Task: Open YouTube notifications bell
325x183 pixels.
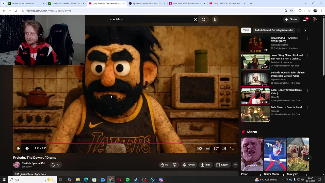Action: pos(305,20)
